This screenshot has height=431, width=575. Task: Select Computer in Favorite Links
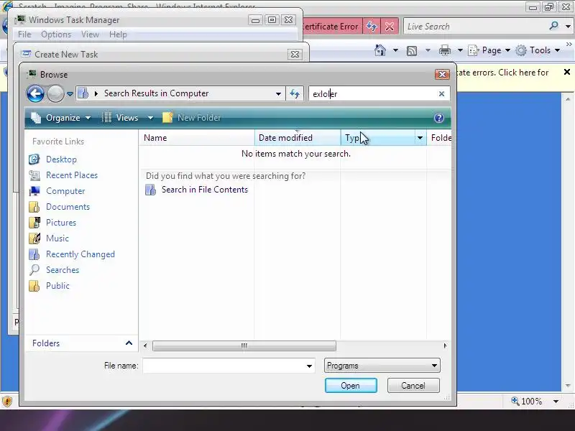pos(65,191)
